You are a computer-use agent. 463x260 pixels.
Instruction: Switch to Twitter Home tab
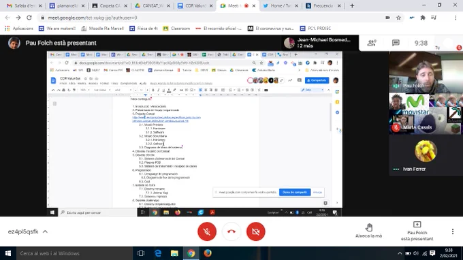(x=281, y=5)
